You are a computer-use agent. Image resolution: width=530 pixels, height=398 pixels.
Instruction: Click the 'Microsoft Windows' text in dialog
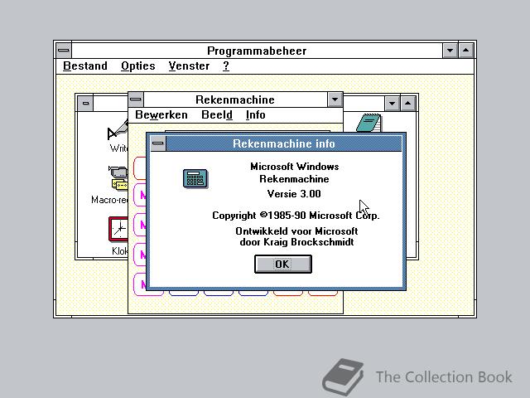pyautogui.click(x=295, y=167)
